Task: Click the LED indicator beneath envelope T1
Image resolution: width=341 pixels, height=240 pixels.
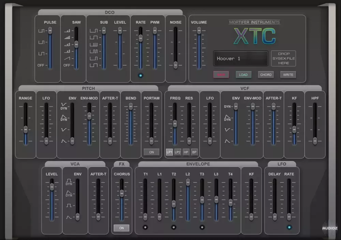Action: pyautogui.click(x=145, y=227)
